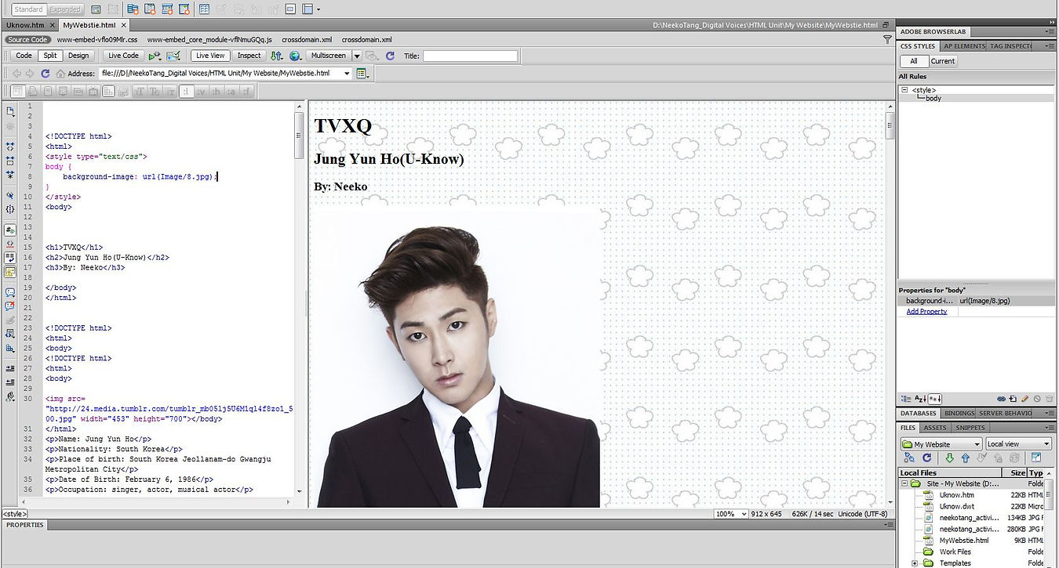Viewport: 1059px width, 568px height.
Task: Select the AP ELEMENTS tab
Action: (x=964, y=46)
